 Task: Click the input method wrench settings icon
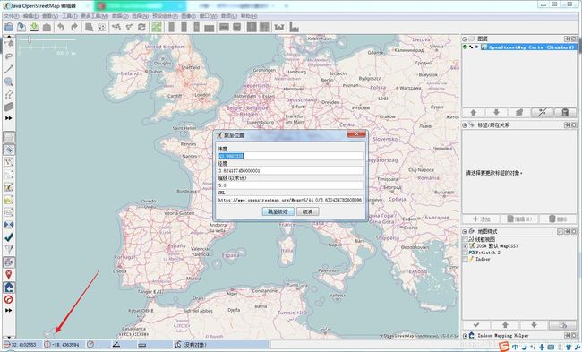pos(578,348)
